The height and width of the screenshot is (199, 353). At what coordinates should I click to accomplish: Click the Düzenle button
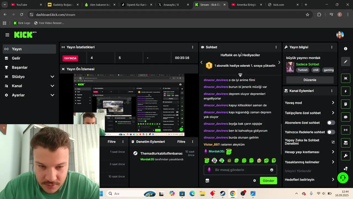pos(310,80)
